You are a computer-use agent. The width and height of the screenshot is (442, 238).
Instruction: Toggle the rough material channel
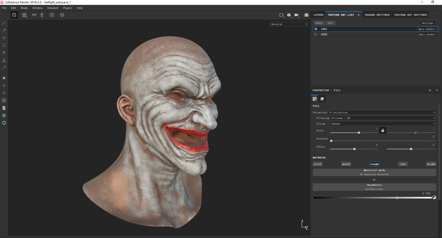tap(374, 164)
